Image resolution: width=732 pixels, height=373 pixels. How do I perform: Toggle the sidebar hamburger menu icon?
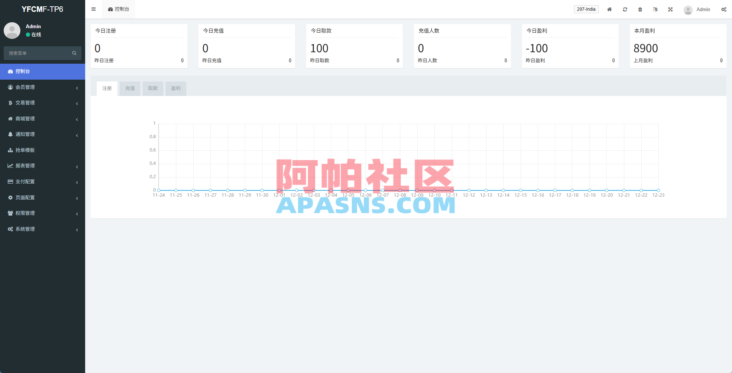[x=93, y=9]
